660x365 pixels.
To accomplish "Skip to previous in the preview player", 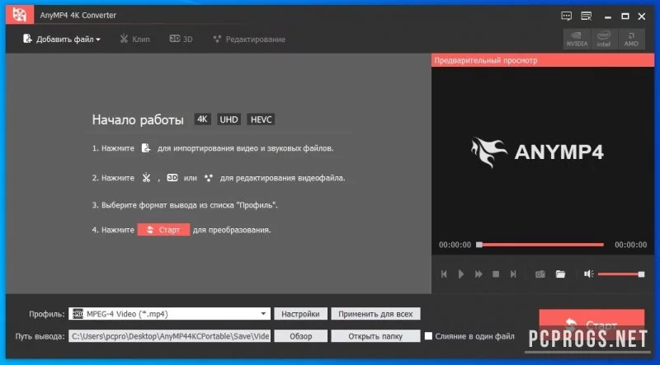I will (x=444, y=274).
